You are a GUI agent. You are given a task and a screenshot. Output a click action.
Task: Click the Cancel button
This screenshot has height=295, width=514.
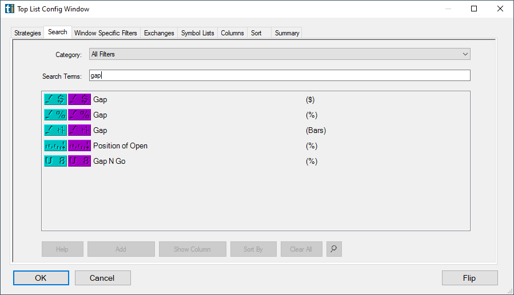point(102,278)
